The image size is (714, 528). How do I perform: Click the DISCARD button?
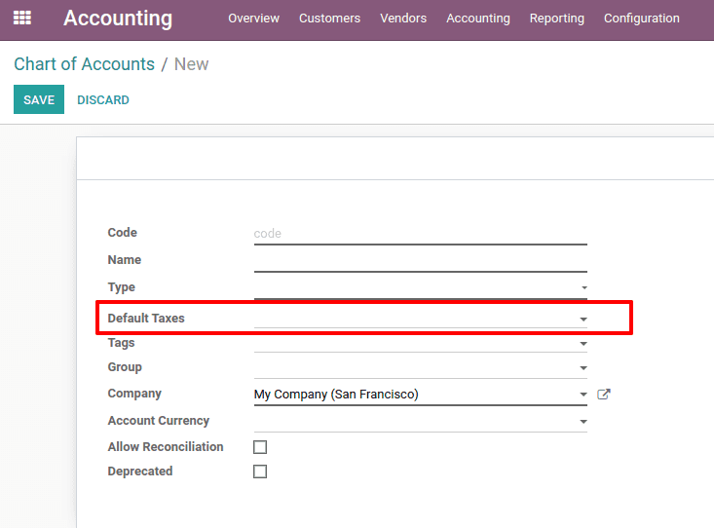(x=103, y=99)
